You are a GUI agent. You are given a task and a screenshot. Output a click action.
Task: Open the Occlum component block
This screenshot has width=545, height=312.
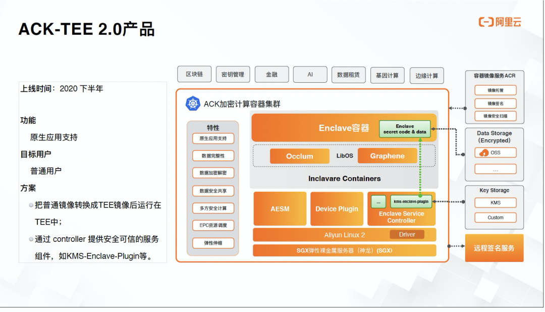pyautogui.click(x=300, y=156)
